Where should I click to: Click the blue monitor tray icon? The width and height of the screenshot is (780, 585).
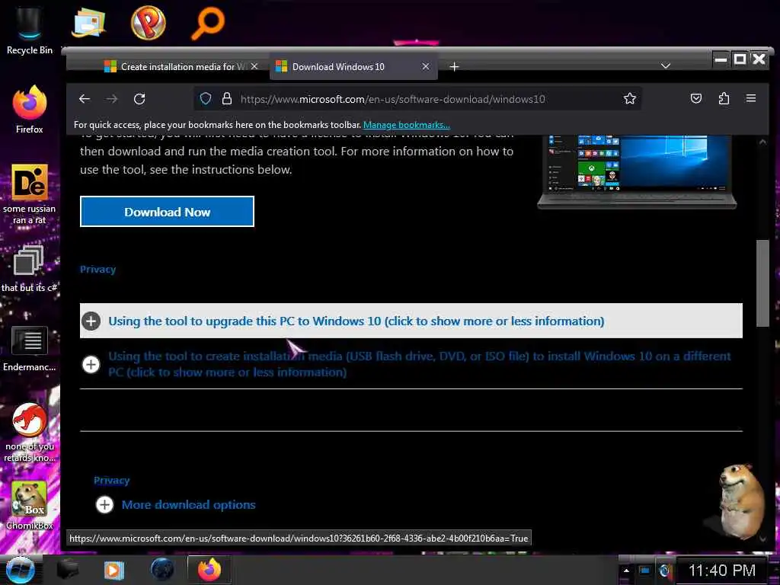point(644,571)
